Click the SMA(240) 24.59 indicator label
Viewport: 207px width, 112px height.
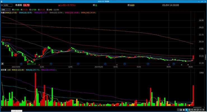[x=88, y=13]
